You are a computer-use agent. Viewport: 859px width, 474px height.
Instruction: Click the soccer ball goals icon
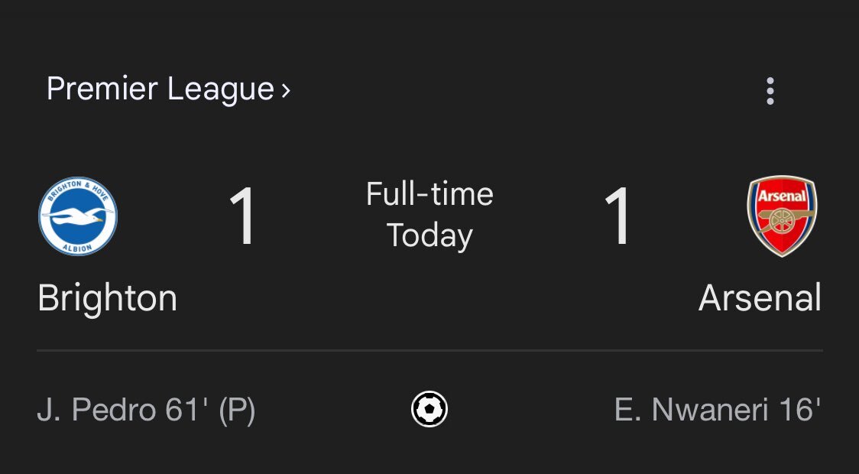coord(429,409)
